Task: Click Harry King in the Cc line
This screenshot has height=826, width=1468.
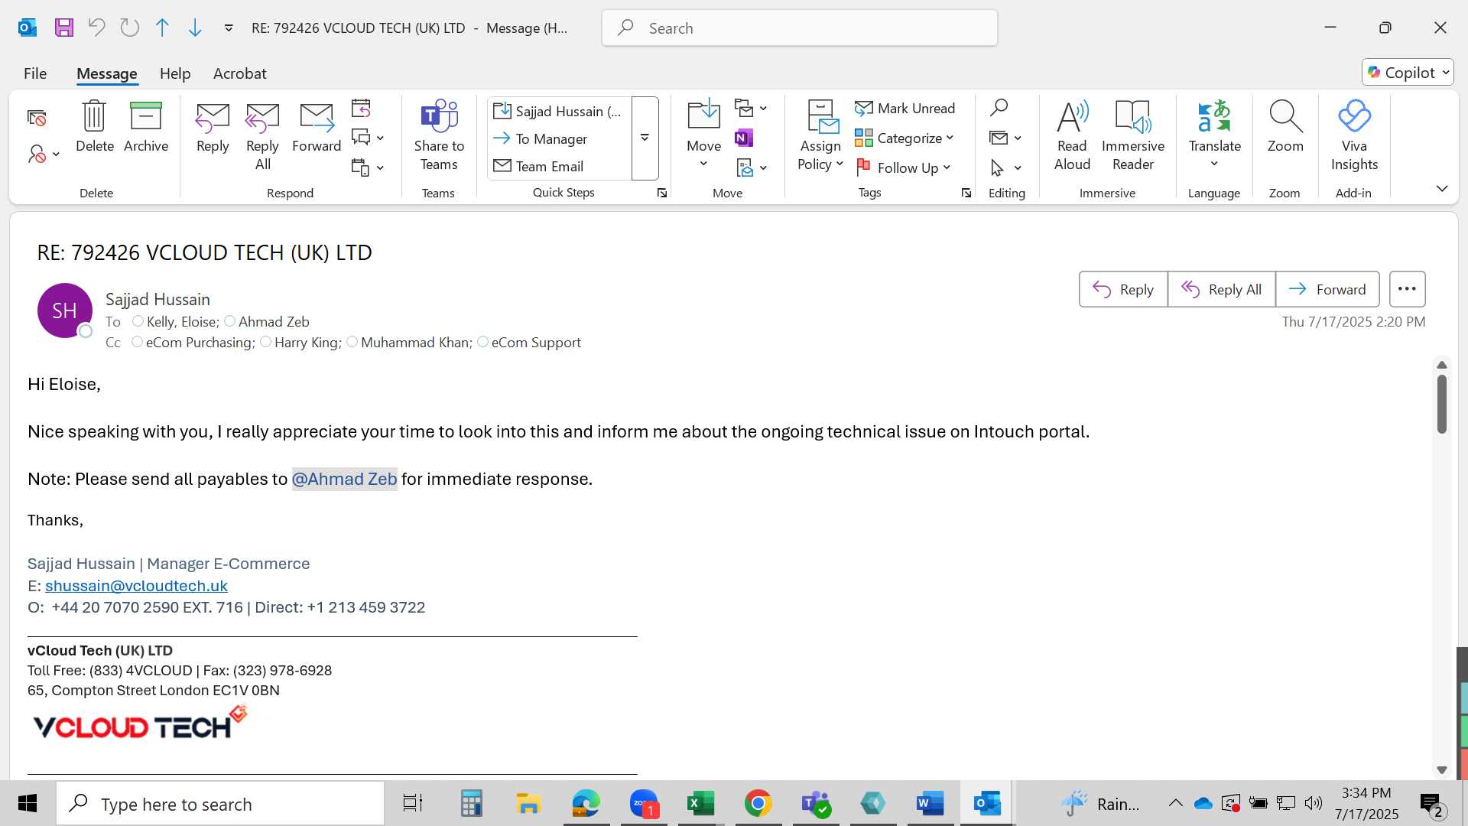Action: (307, 343)
